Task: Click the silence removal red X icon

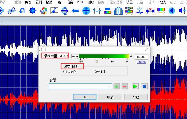Action: click(150, 11)
